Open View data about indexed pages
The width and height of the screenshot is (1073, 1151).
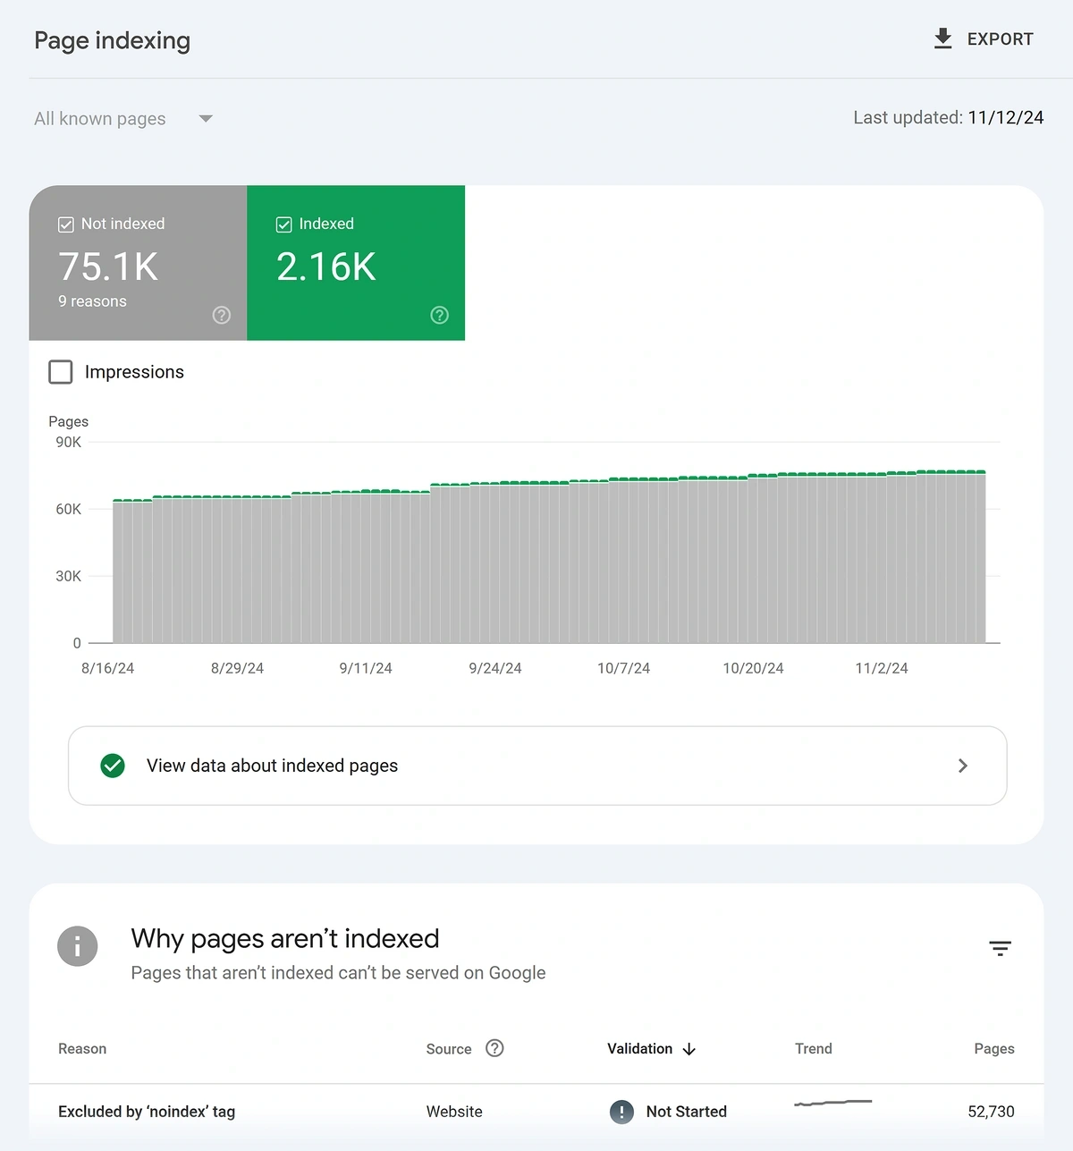pyautogui.click(x=537, y=766)
